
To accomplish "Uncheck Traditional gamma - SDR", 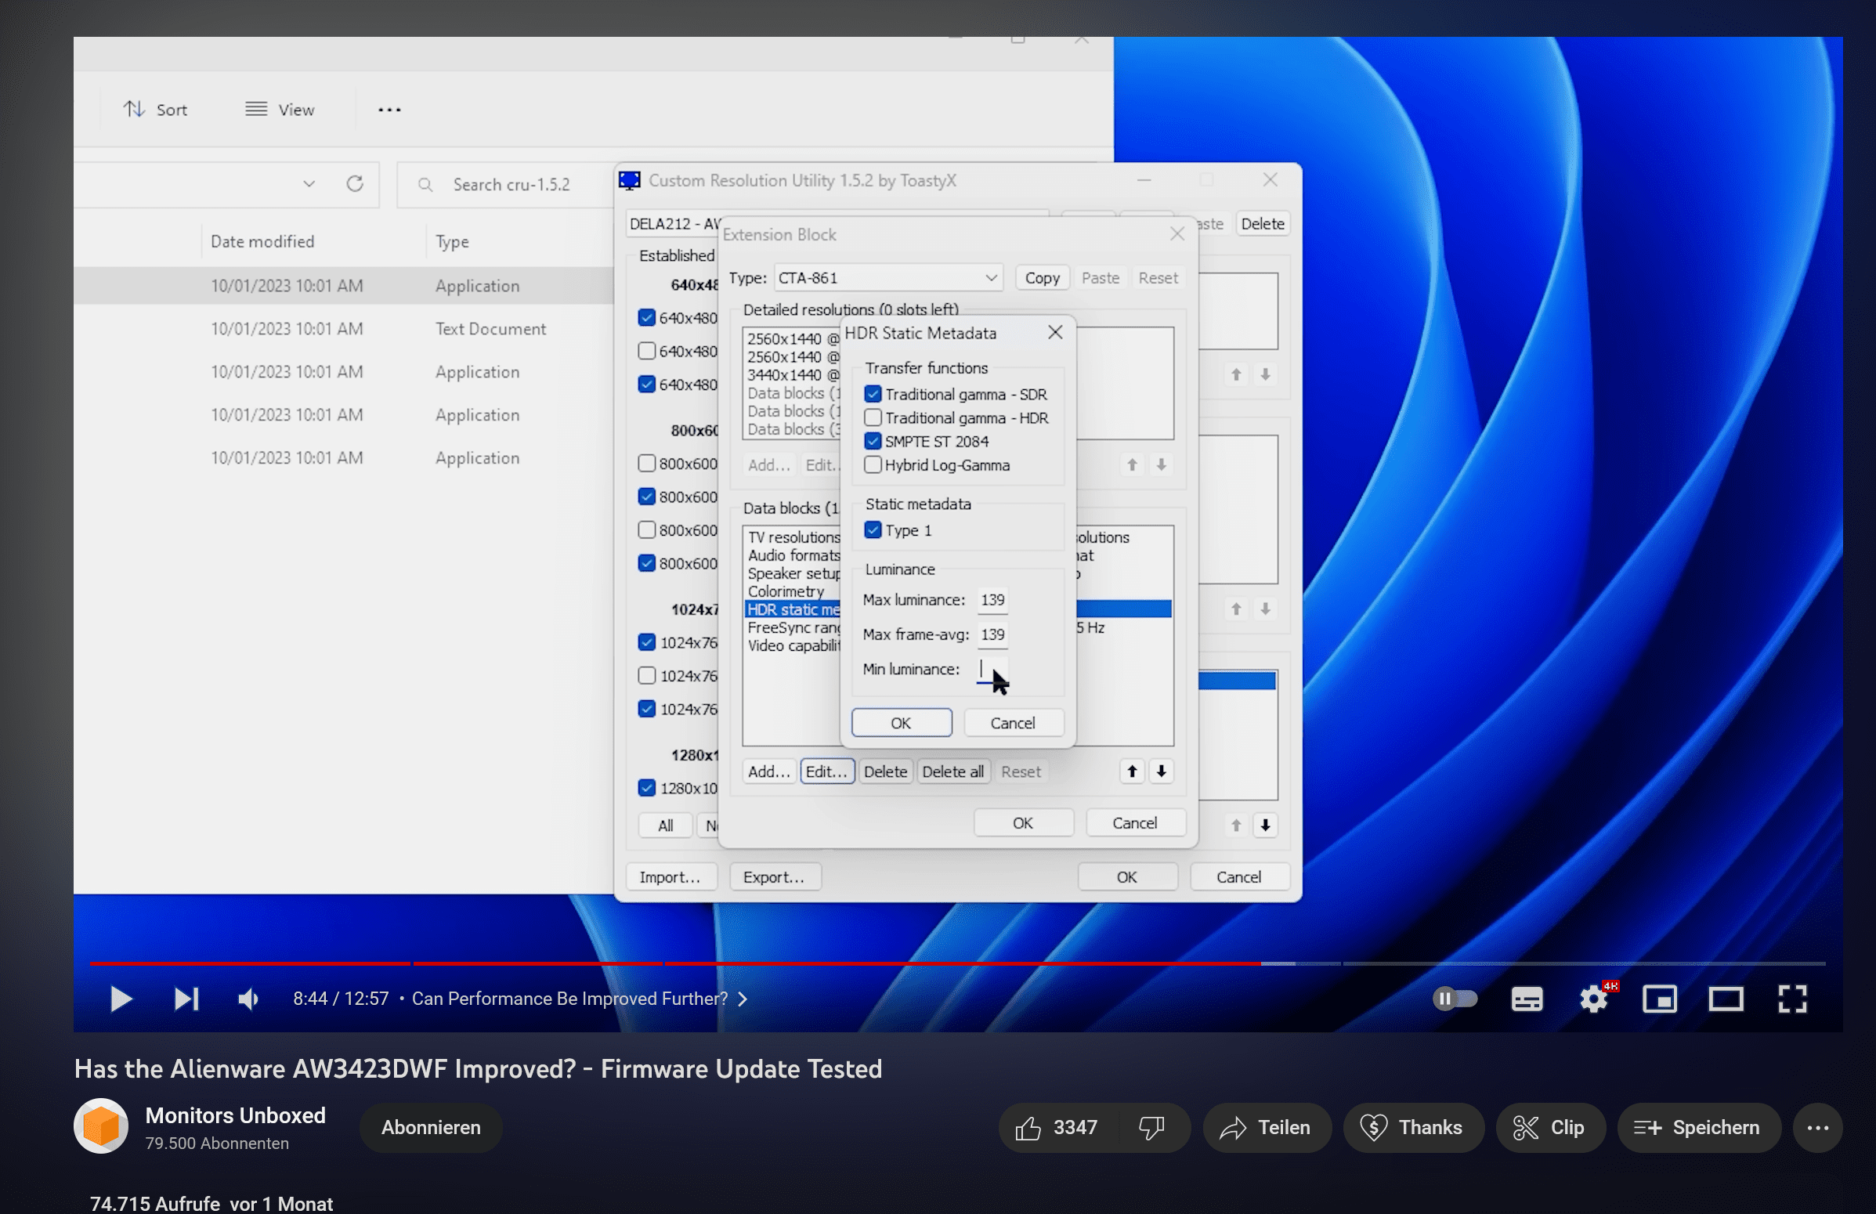I will click(873, 394).
